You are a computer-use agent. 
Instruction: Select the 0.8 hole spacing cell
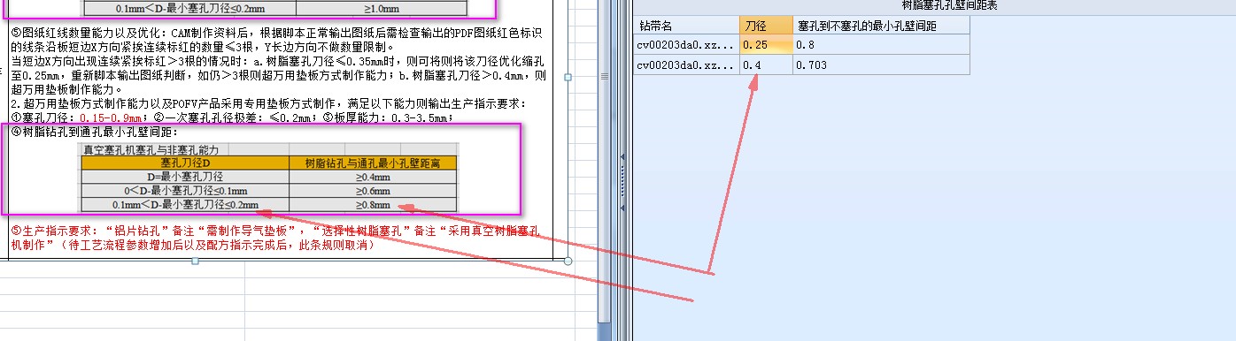881,45
